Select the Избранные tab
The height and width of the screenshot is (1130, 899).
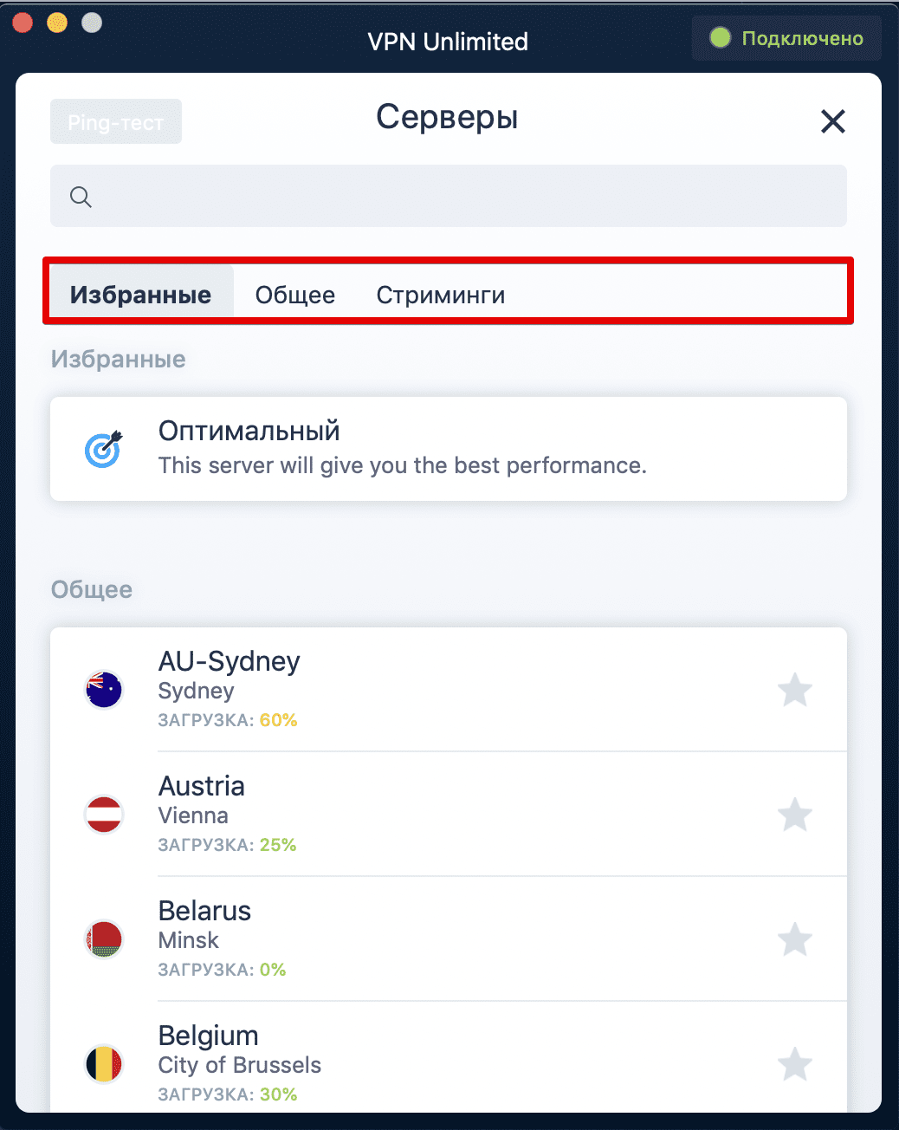(140, 295)
